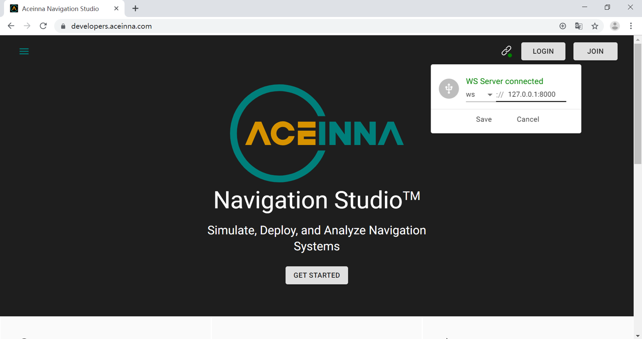Open Chrome's three-dot menu
Screen dimensions: 642x339
(x=631, y=26)
